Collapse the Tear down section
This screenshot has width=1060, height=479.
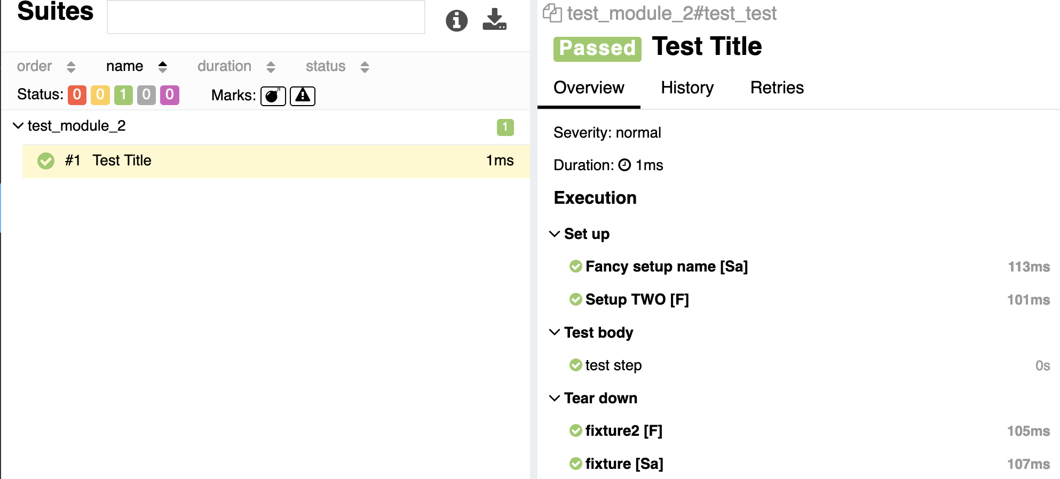tap(555, 398)
